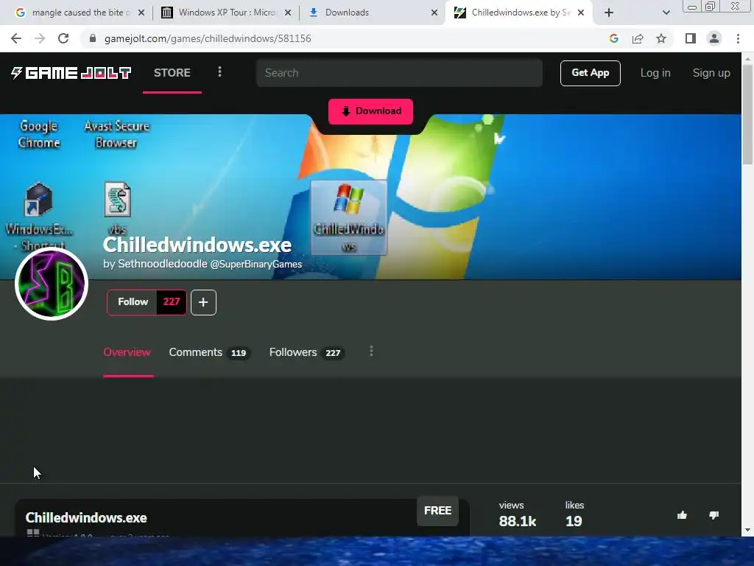Viewport: 754px width, 566px height.
Task: Click the scrollbar down arrow
Action: pyautogui.click(x=747, y=530)
